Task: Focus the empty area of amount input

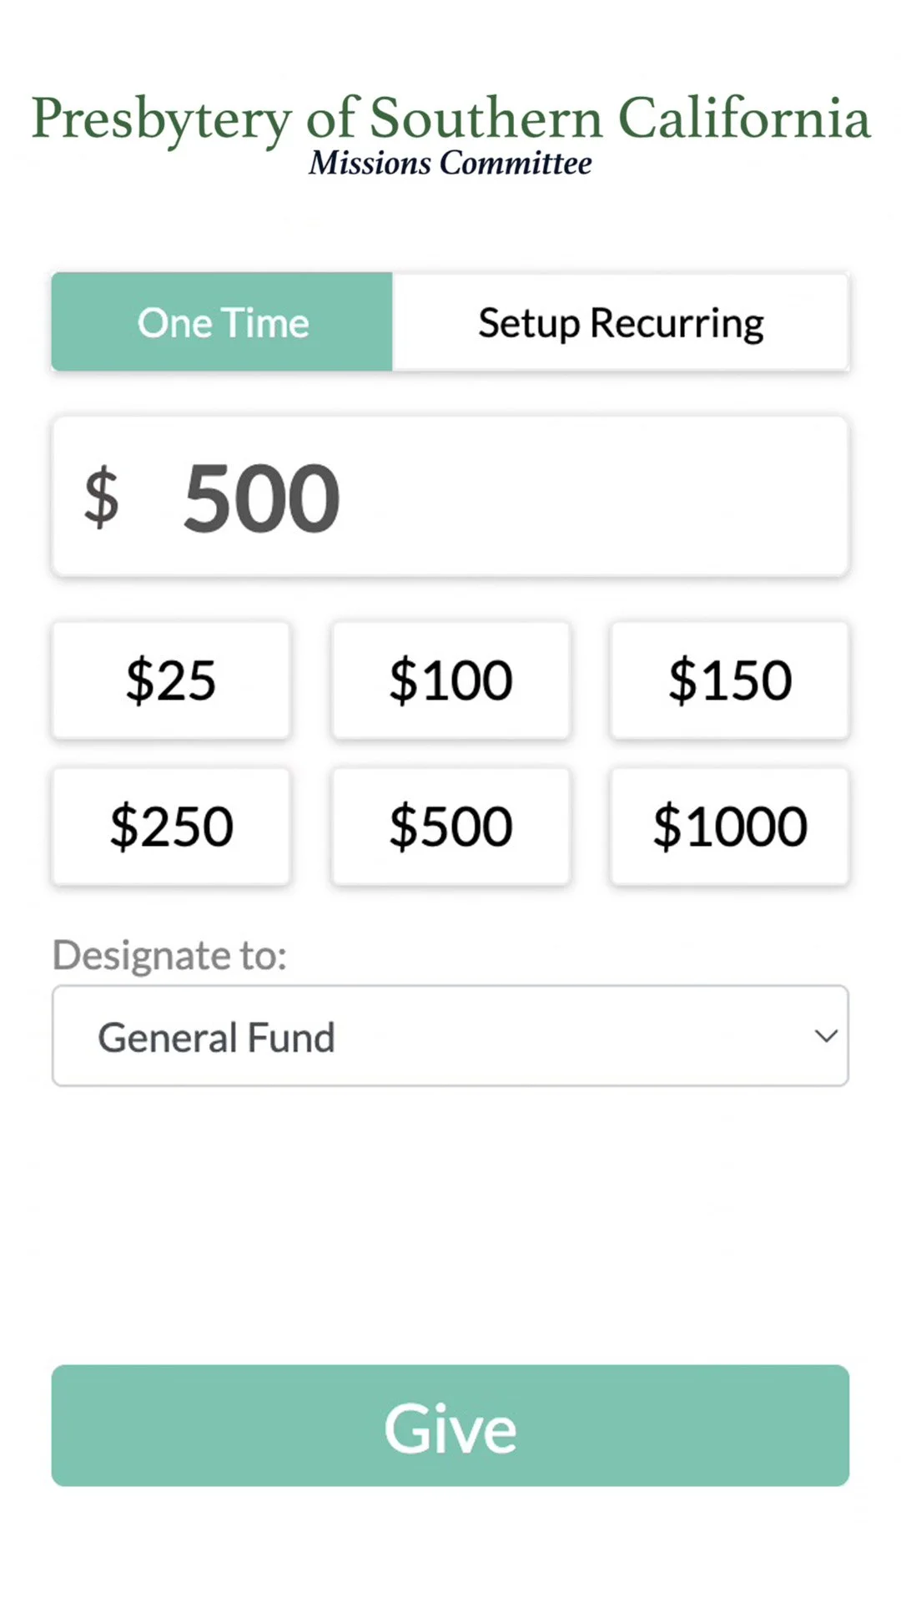Action: point(601,498)
